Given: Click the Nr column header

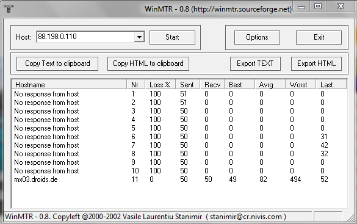Looking at the screenshot, I should point(135,85).
